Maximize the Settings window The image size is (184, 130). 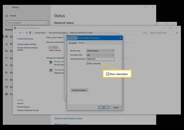(146, 7)
